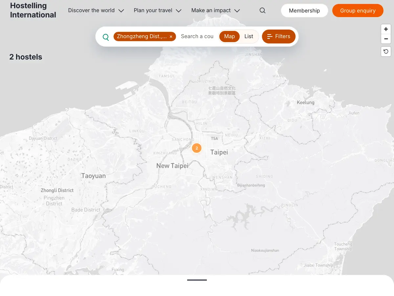Expand Make an impact menu
This screenshot has height=296, width=394.
click(215, 11)
